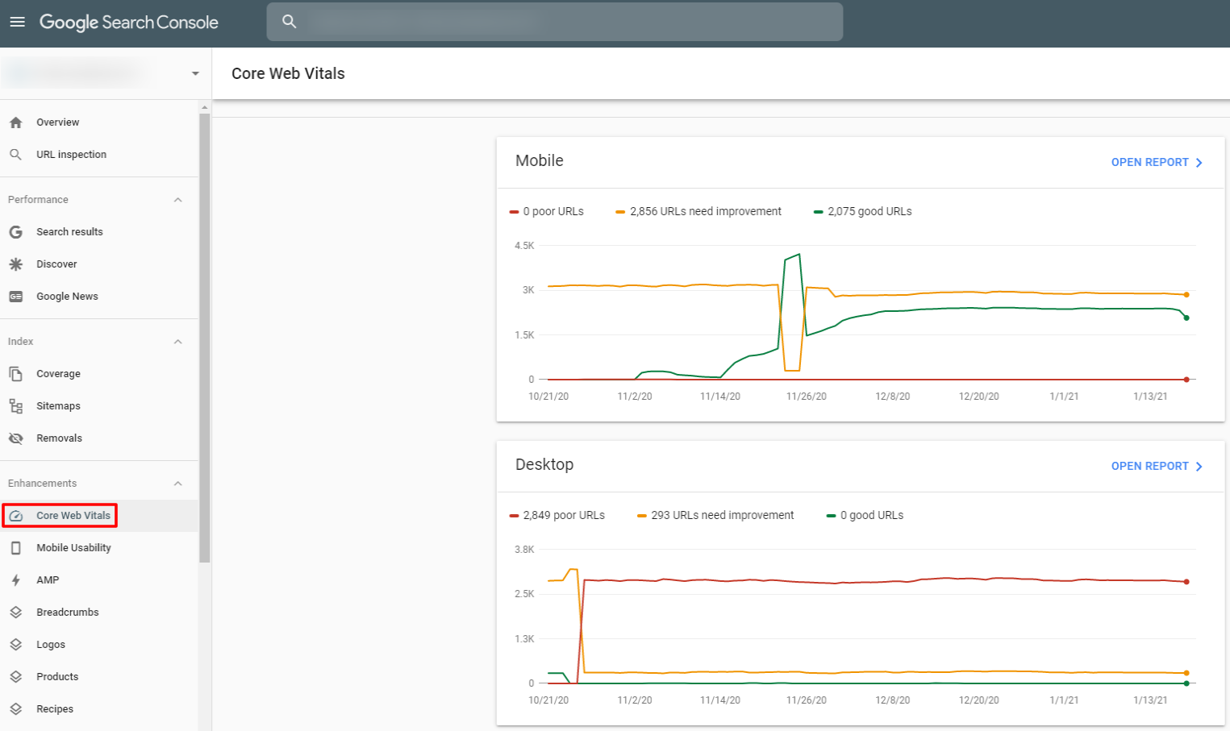Click the arrow icon beside Desktop OPEN REPORT
Screen dimensions: 1230x731
tap(1199, 467)
